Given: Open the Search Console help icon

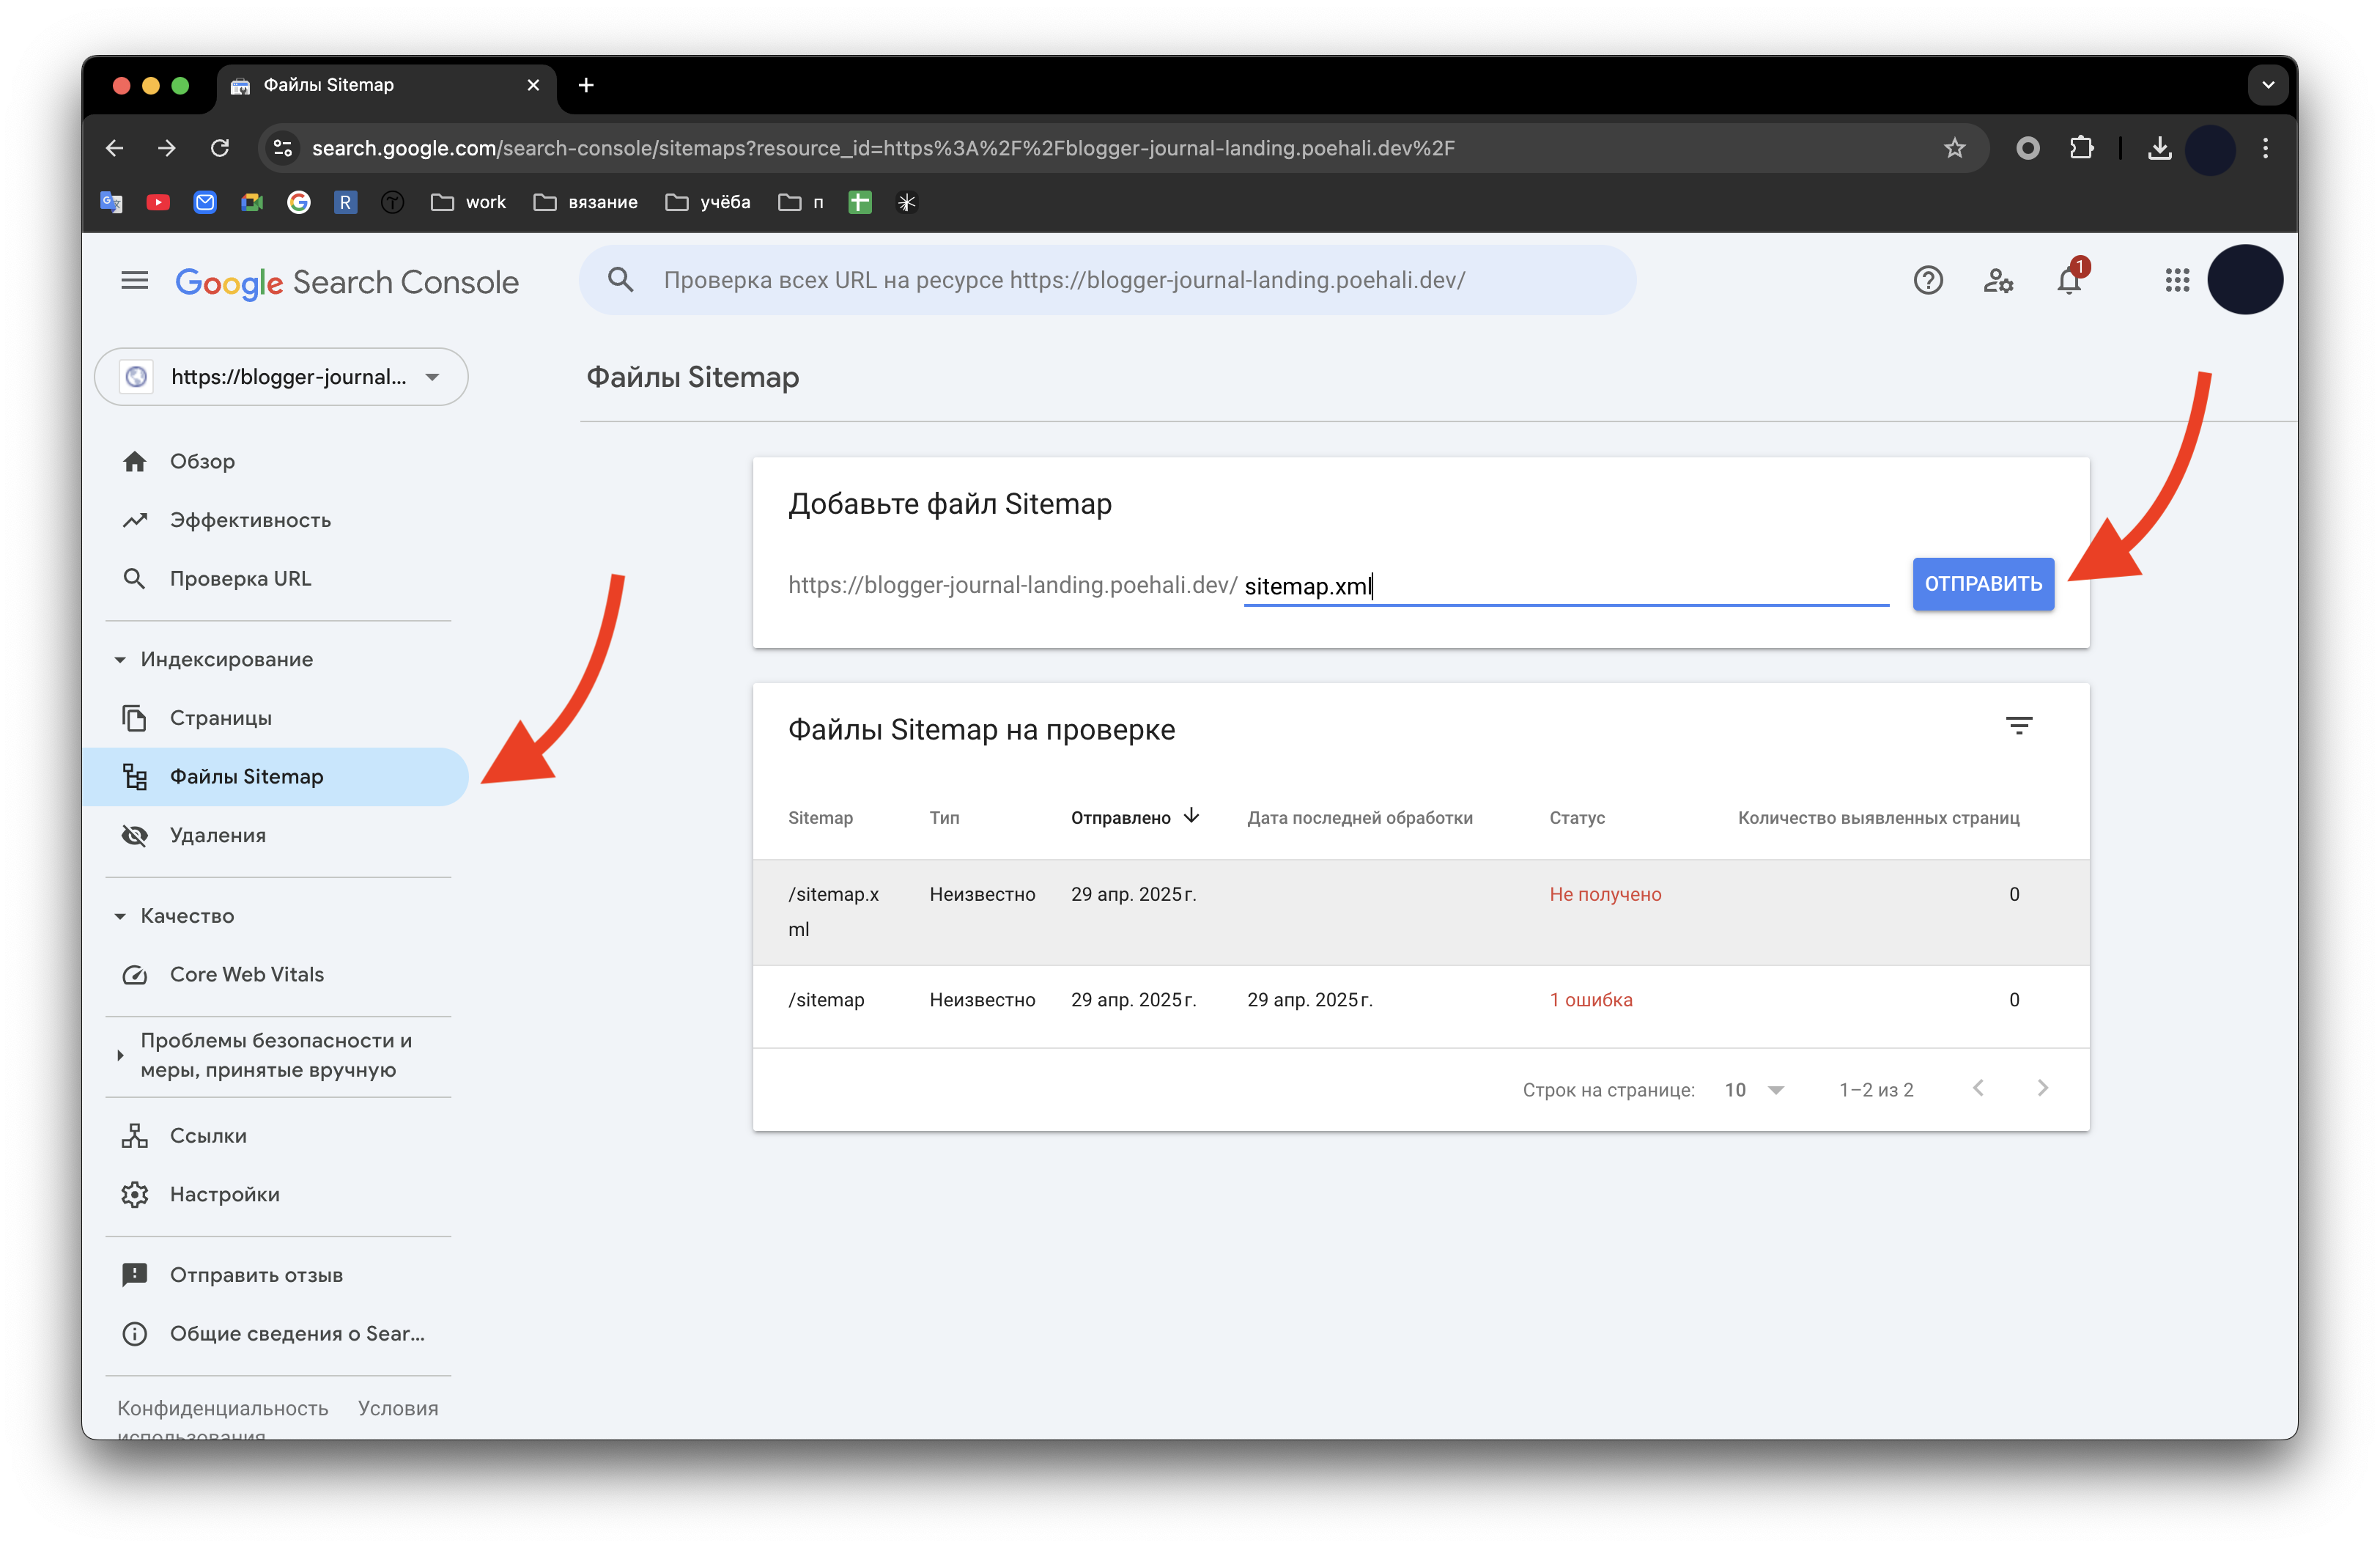Looking at the screenshot, I should pos(1928,280).
